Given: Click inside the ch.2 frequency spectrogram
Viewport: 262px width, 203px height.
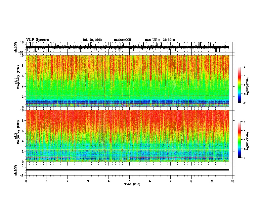Looking at the screenshot, I should 128,136.
